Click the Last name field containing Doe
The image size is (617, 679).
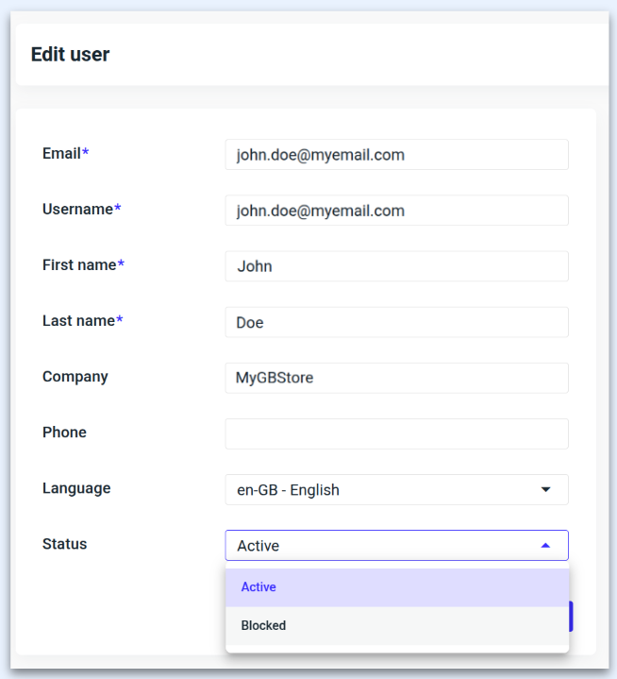point(396,322)
